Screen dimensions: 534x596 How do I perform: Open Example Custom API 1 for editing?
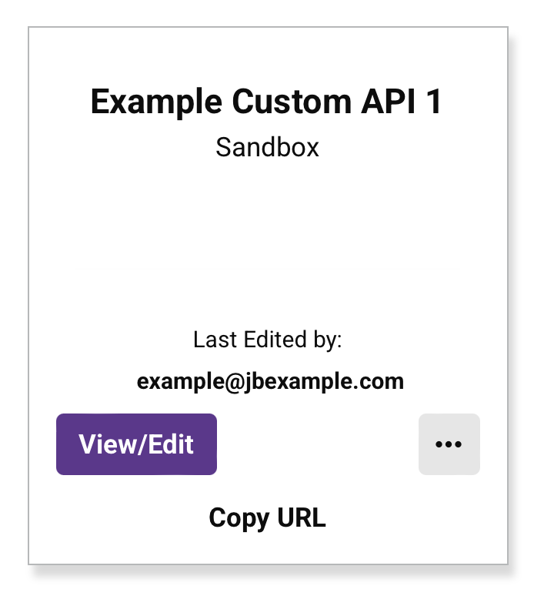136,444
